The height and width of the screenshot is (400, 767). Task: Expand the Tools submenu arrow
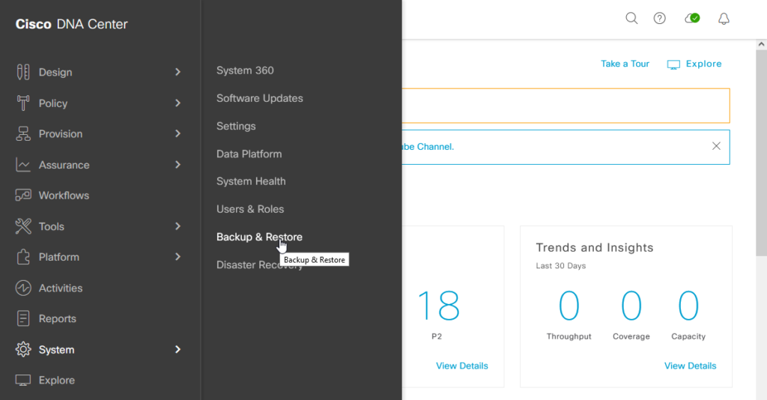(x=178, y=226)
